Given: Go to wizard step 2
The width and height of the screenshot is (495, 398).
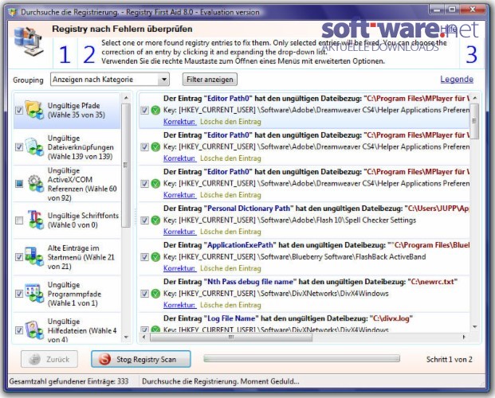Looking at the screenshot, I should tap(89, 55).
